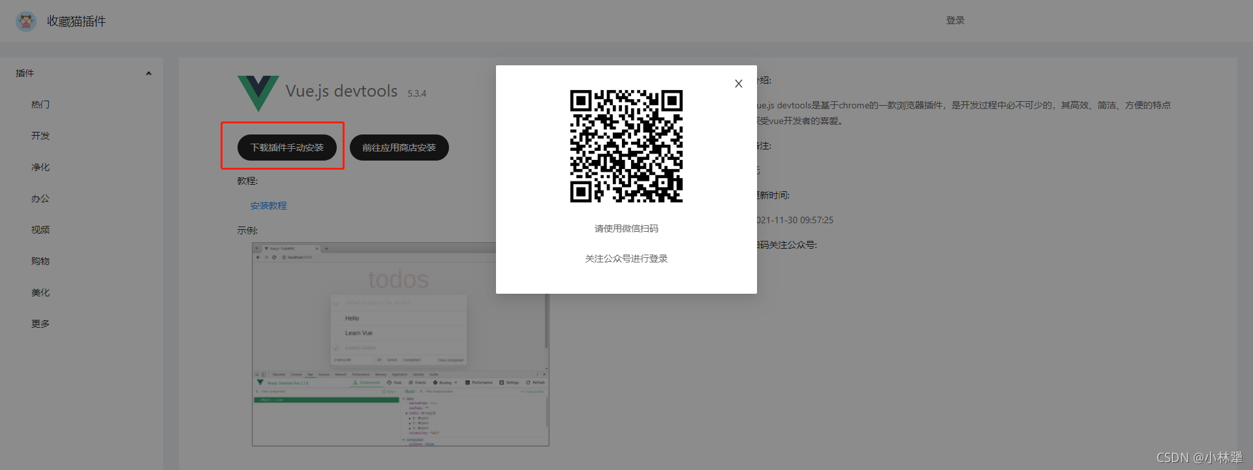This screenshot has height=470, width=1253.
Task: Click the 请使用微信扫码 text
Action: tap(626, 228)
